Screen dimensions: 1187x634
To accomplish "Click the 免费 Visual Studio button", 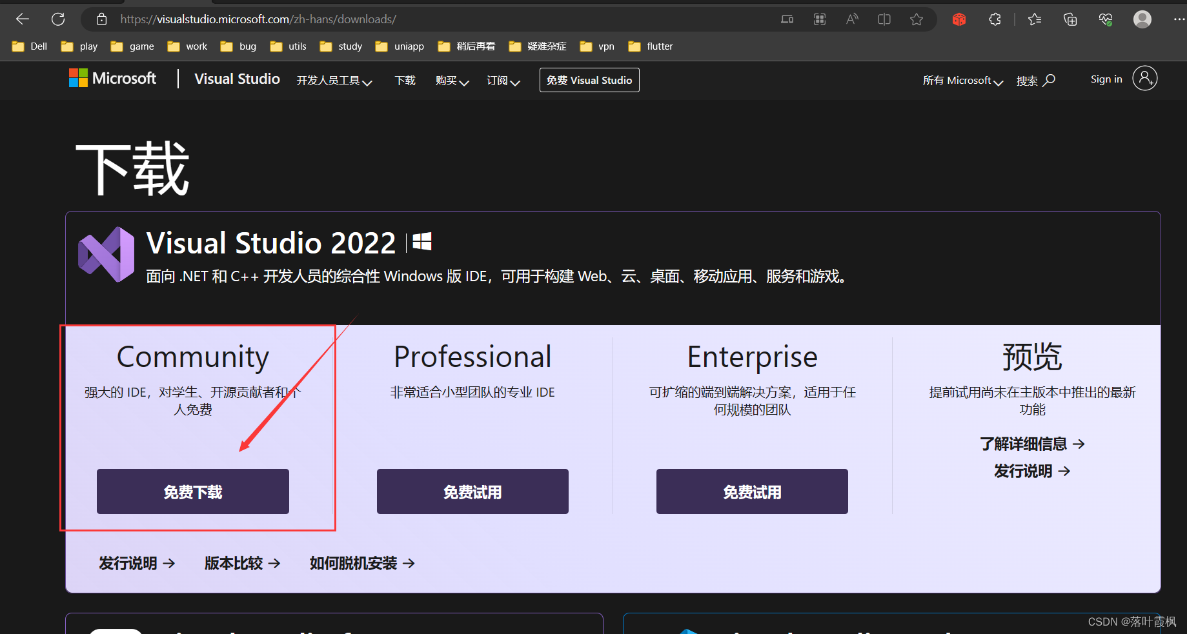I will click(x=589, y=80).
